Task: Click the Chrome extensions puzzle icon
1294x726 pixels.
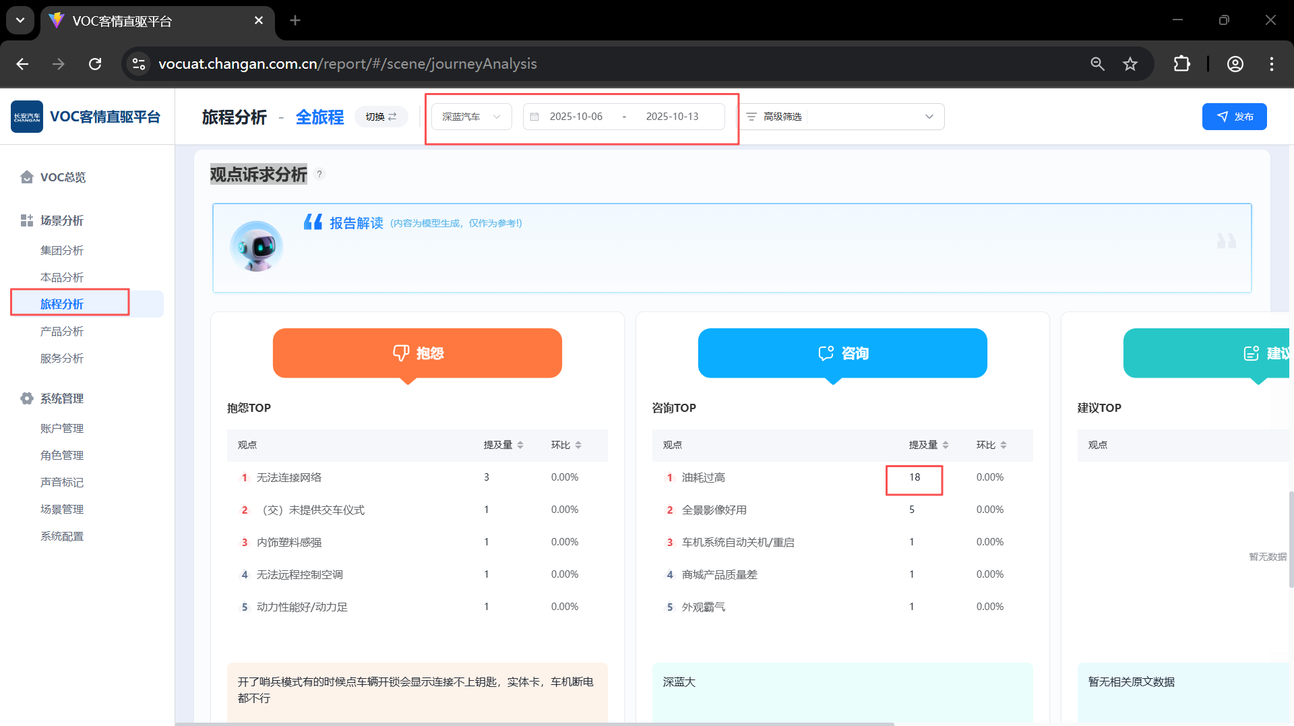Action: tap(1181, 64)
